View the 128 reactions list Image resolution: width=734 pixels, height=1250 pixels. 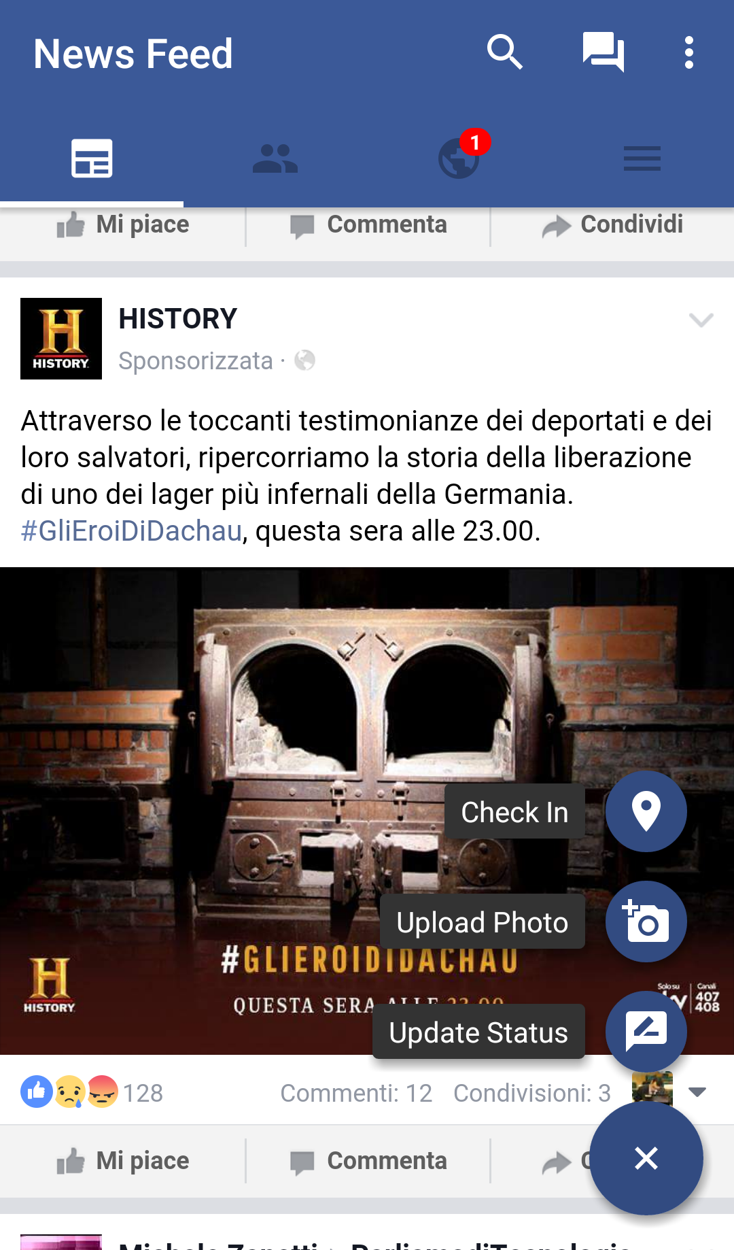pyautogui.click(x=92, y=1093)
